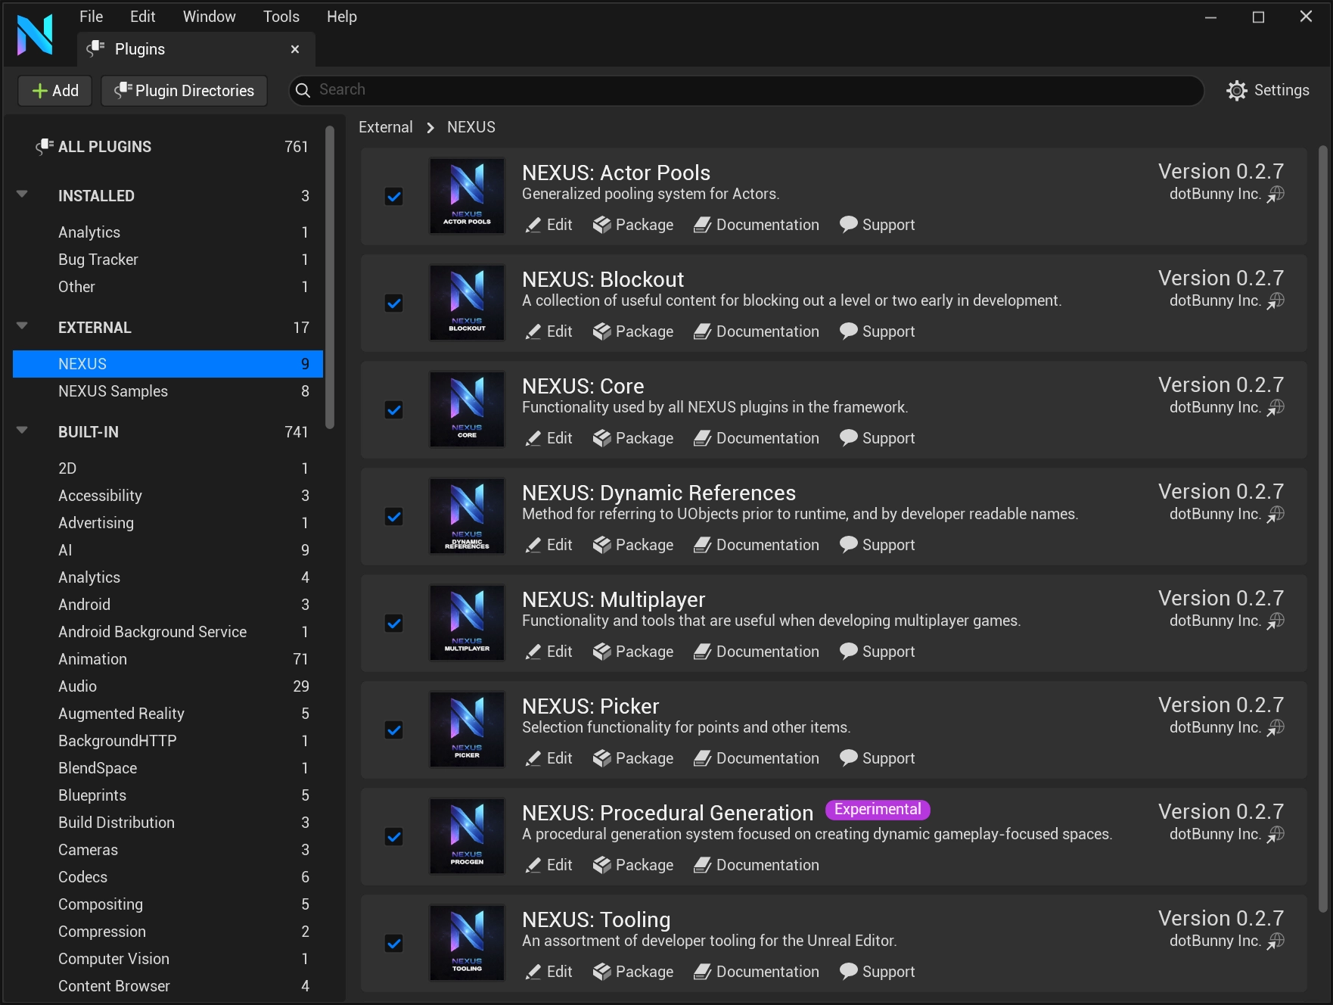Viewport: 1333px width, 1005px height.
Task: Uncheck the NEXUS: Dynamic References plugin
Action: 393,517
